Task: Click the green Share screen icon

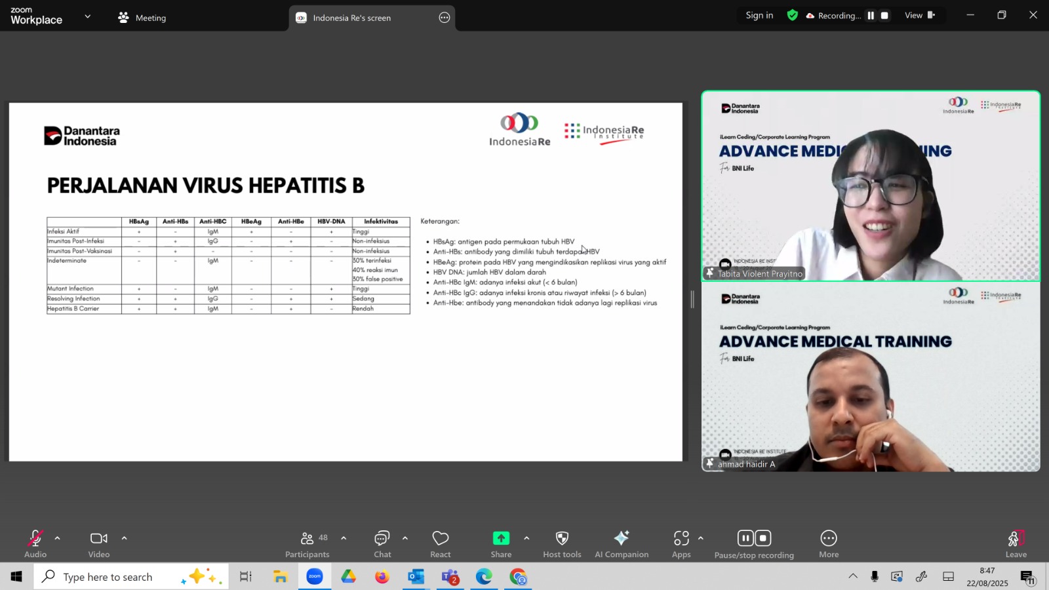Action: tap(501, 538)
